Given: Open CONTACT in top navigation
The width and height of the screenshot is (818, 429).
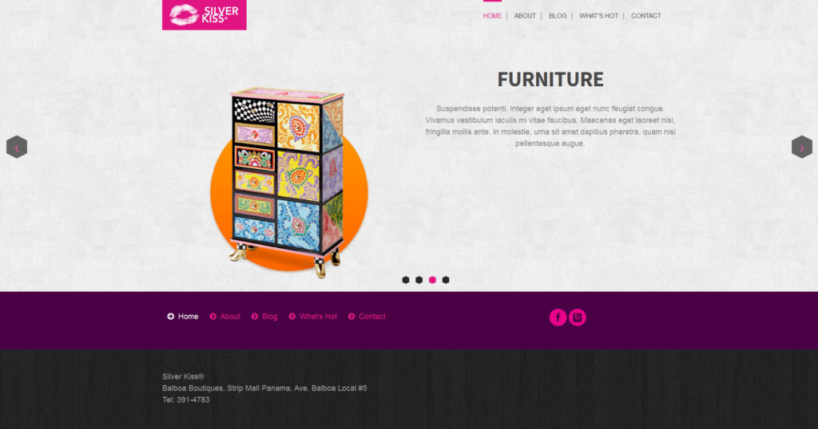Looking at the screenshot, I should coord(645,16).
